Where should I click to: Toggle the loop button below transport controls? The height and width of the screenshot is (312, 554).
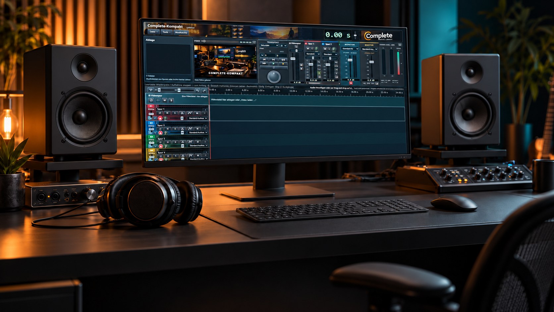274,68
